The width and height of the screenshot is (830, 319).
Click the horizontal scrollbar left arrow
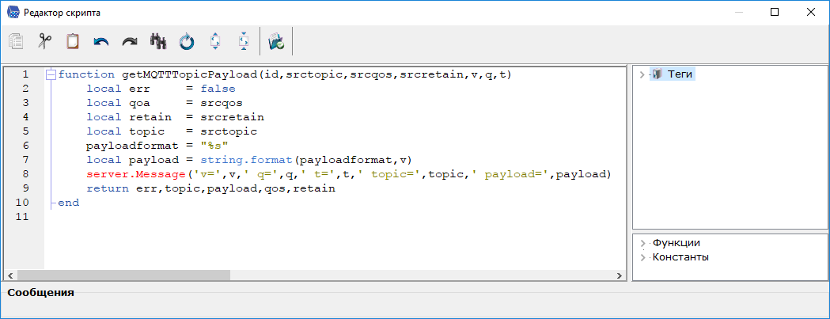pos(9,275)
